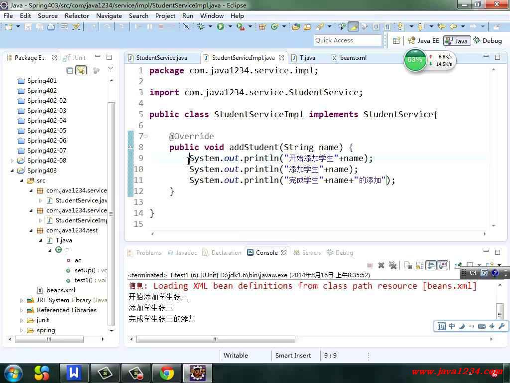The width and height of the screenshot is (510, 383).
Task: Open the Run button dropdown arrow
Action: [230, 27]
